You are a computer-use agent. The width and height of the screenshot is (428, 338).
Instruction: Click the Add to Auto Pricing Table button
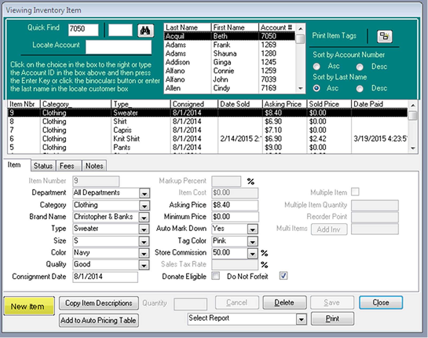(98, 320)
